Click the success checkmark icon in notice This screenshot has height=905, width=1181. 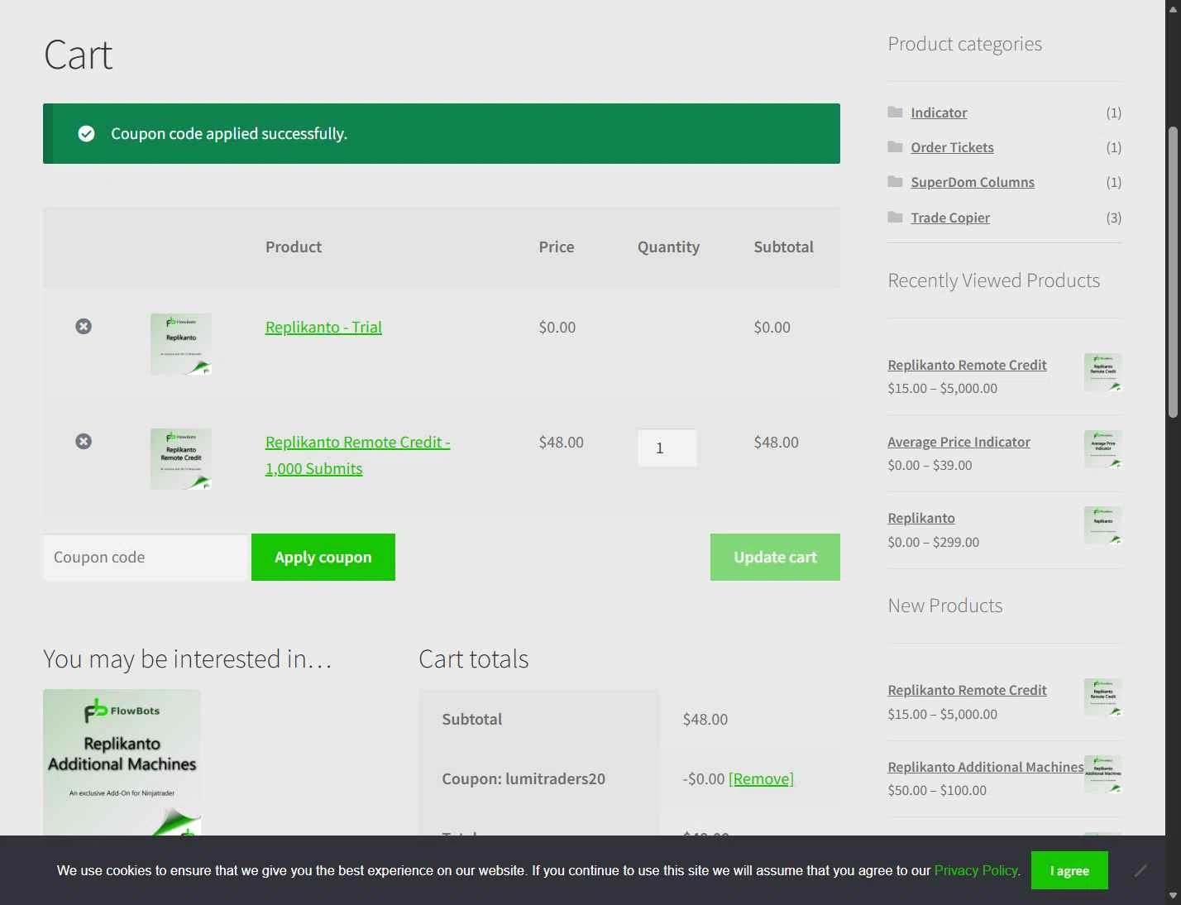click(86, 133)
